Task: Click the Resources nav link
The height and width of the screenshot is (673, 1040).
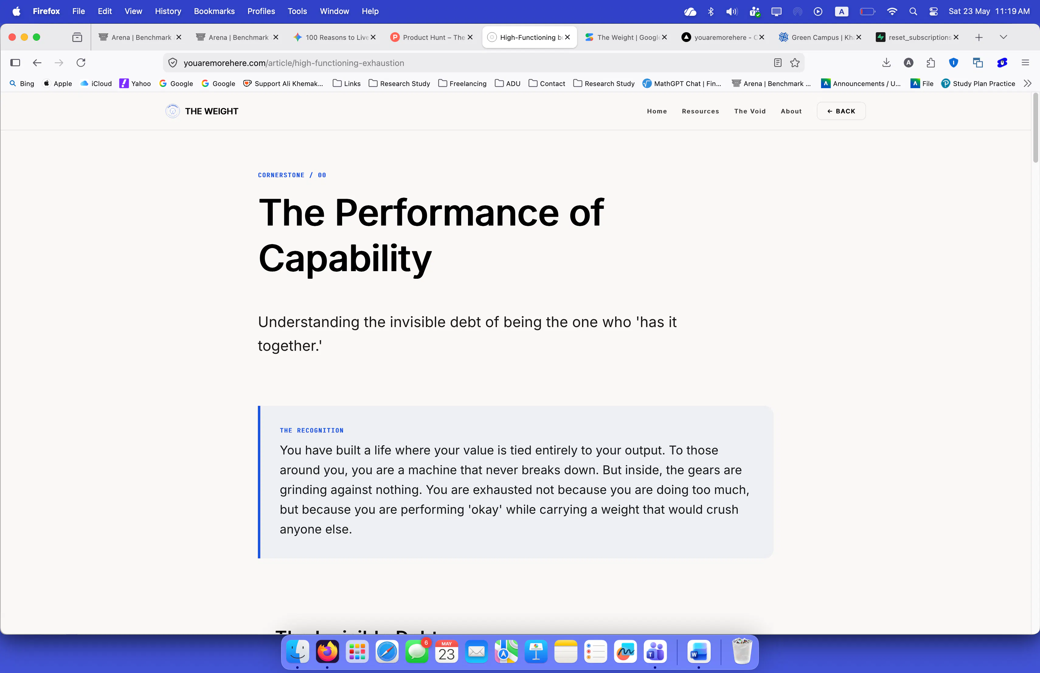Action: [700, 111]
